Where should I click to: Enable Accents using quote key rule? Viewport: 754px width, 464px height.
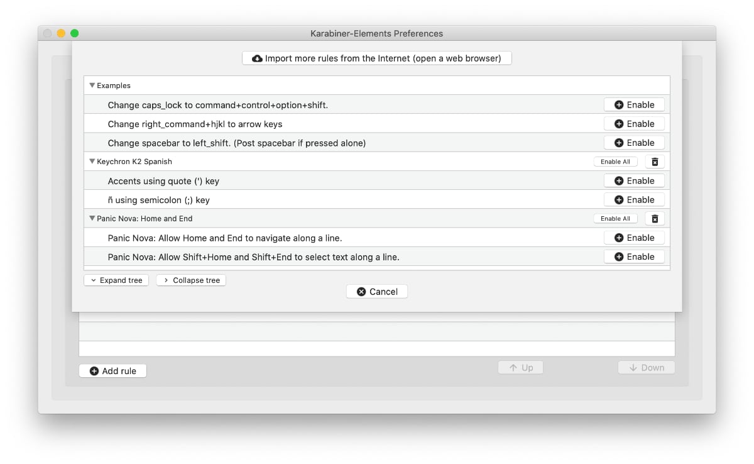coord(634,180)
